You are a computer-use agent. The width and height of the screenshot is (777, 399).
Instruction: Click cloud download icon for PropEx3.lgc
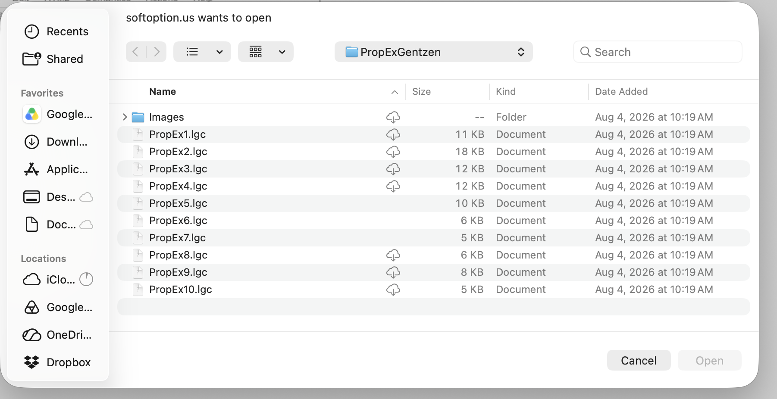click(x=393, y=169)
